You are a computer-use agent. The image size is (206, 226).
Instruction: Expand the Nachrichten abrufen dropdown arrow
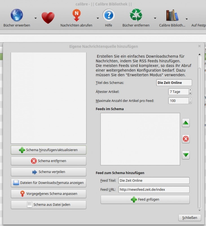point(98,18)
